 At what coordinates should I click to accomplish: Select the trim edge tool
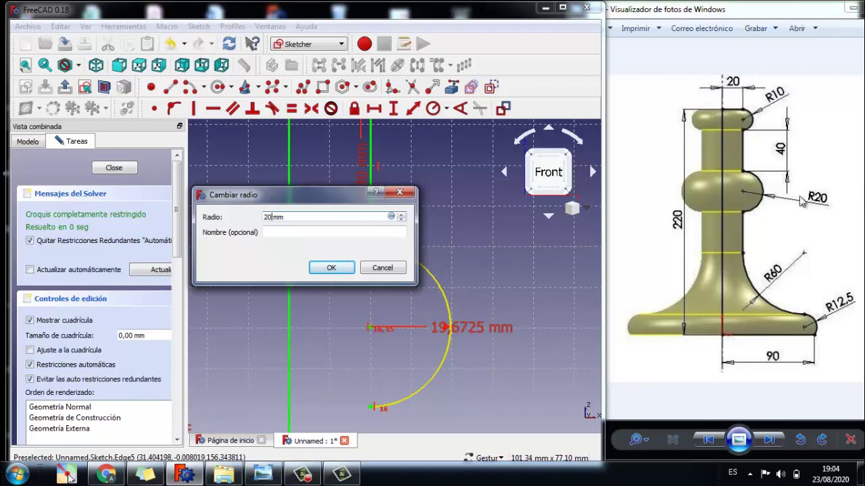[x=412, y=87]
